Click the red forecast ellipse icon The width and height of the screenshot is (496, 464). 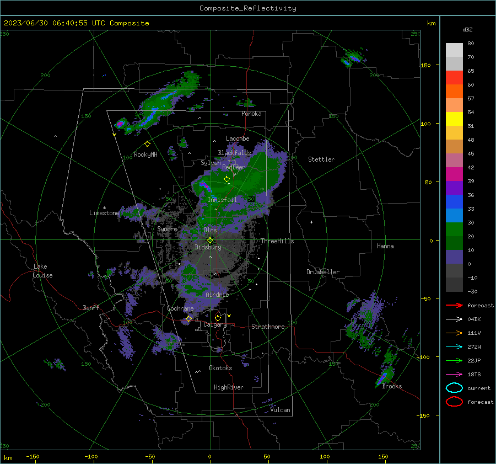tap(454, 402)
